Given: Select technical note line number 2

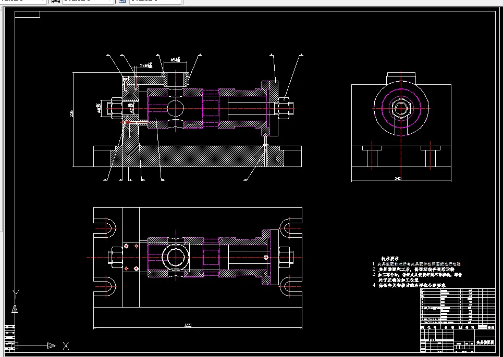Looking at the screenshot, I should pyautogui.click(x=414, y=269).
